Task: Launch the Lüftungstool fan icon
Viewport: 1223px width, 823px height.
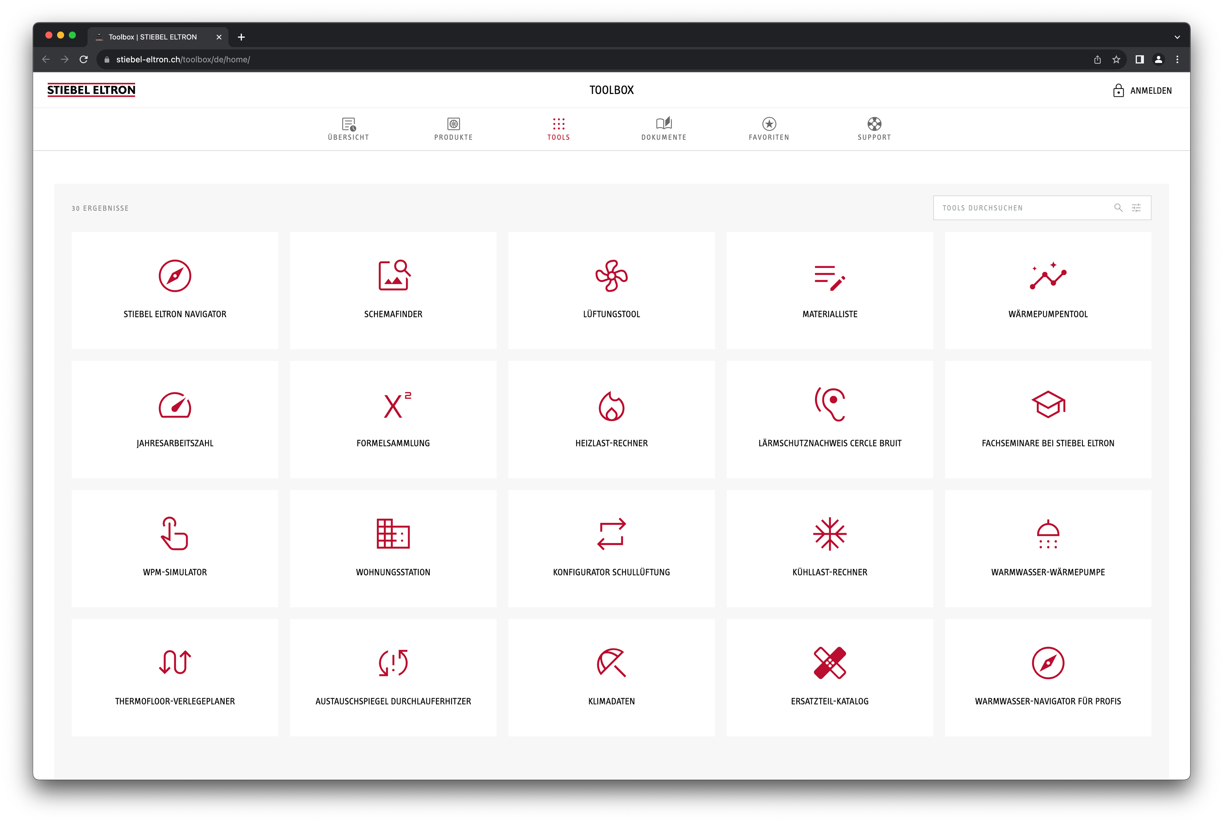Action: pyautogui.click(x=611, y=276)
